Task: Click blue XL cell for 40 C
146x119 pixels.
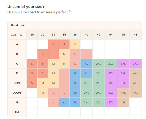Action: [x=87, y=64]
